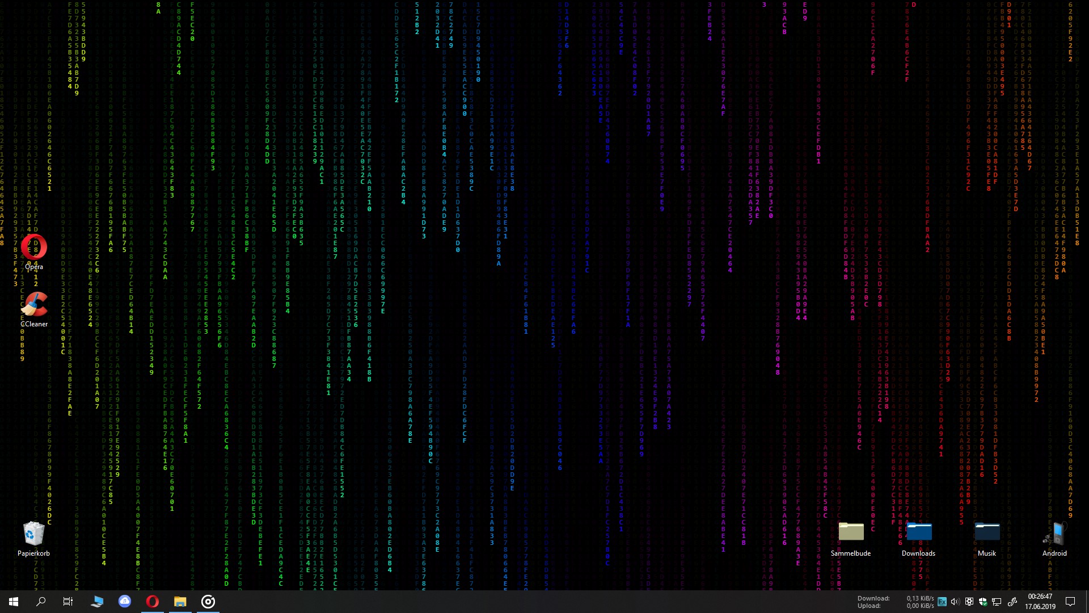1089x613 pixels.
Task: Open the Windows Start menu
Action: (14, 602)
